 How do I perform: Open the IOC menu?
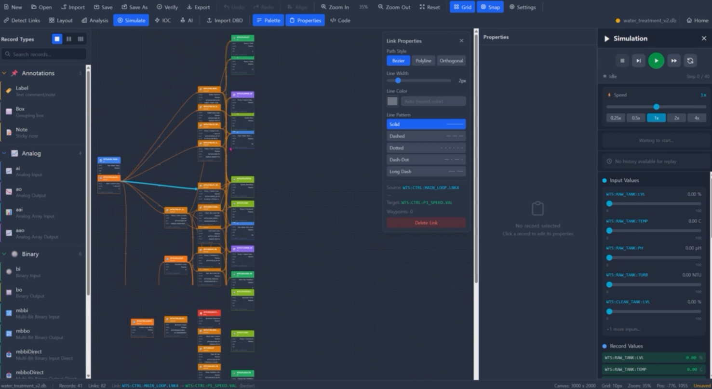click(163, 20)
